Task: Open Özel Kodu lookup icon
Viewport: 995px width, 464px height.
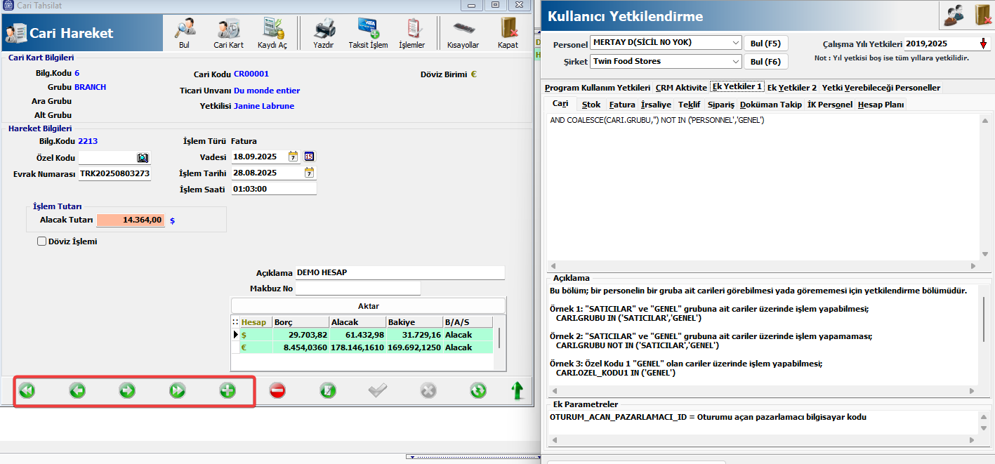Action: click(x=143, y=158)
